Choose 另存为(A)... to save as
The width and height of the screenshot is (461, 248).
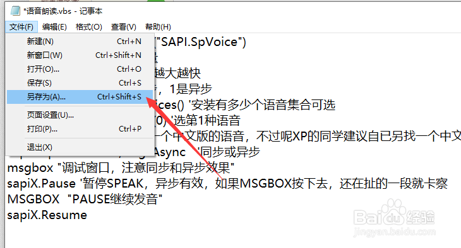point(80,97)
